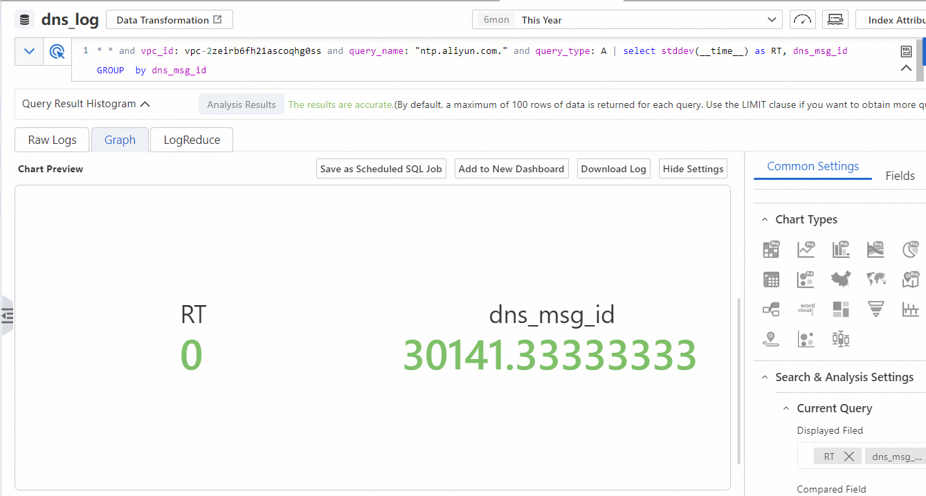
Task: Click the RT value 0 in chart
Action: [192, 355]
